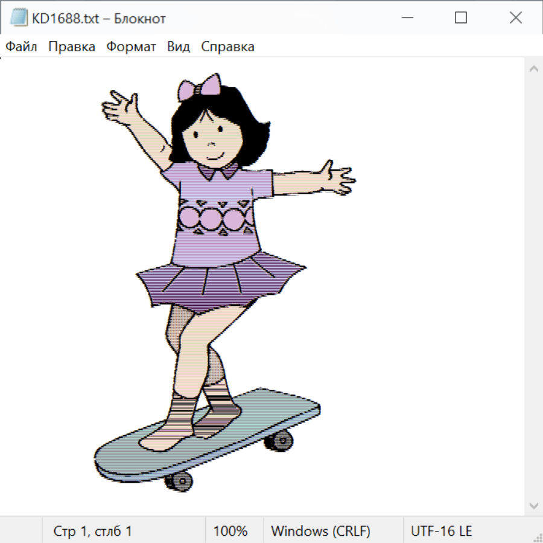Click the Notepad icon in title bar
This screenshot has width=543, height=543.
coord(18,18)
